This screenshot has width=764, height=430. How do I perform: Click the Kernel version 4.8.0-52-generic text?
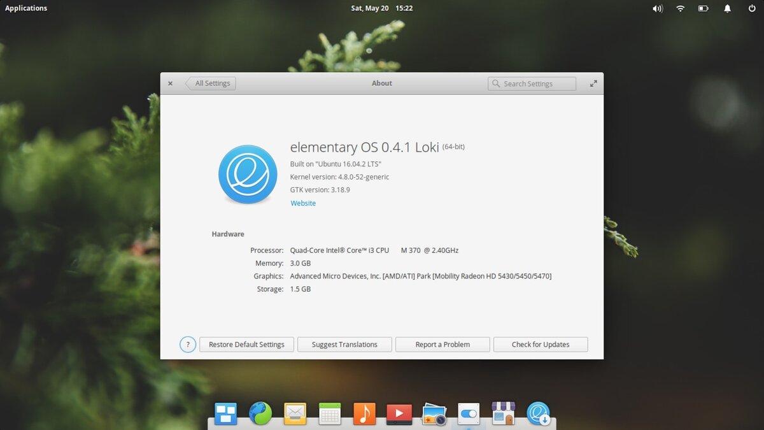(x=339, y=177)
